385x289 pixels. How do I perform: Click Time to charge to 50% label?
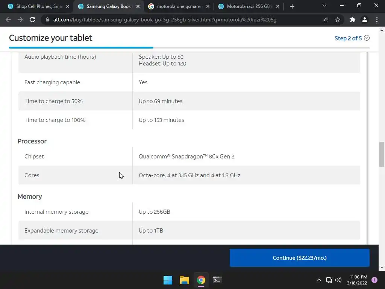pyautogui.click(x=53, y=101)
